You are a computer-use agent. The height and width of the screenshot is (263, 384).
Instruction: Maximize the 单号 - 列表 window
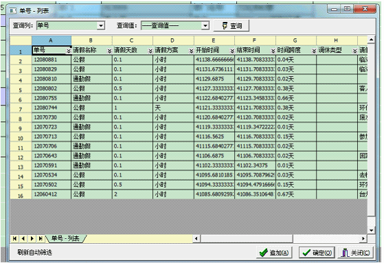coord(347,9)
